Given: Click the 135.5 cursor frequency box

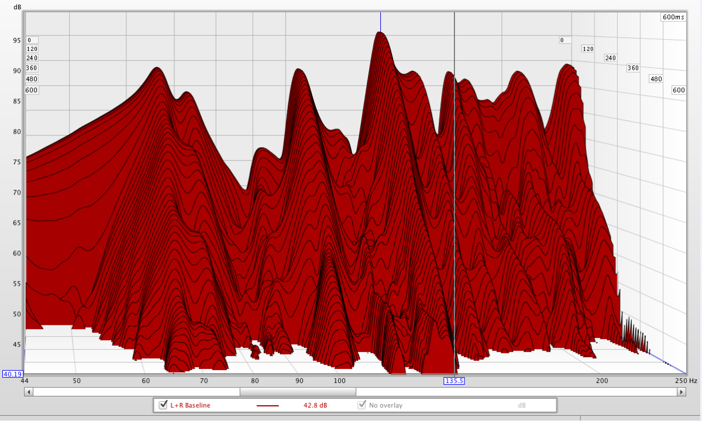Looking at the screenshot, I should [454, 381].
